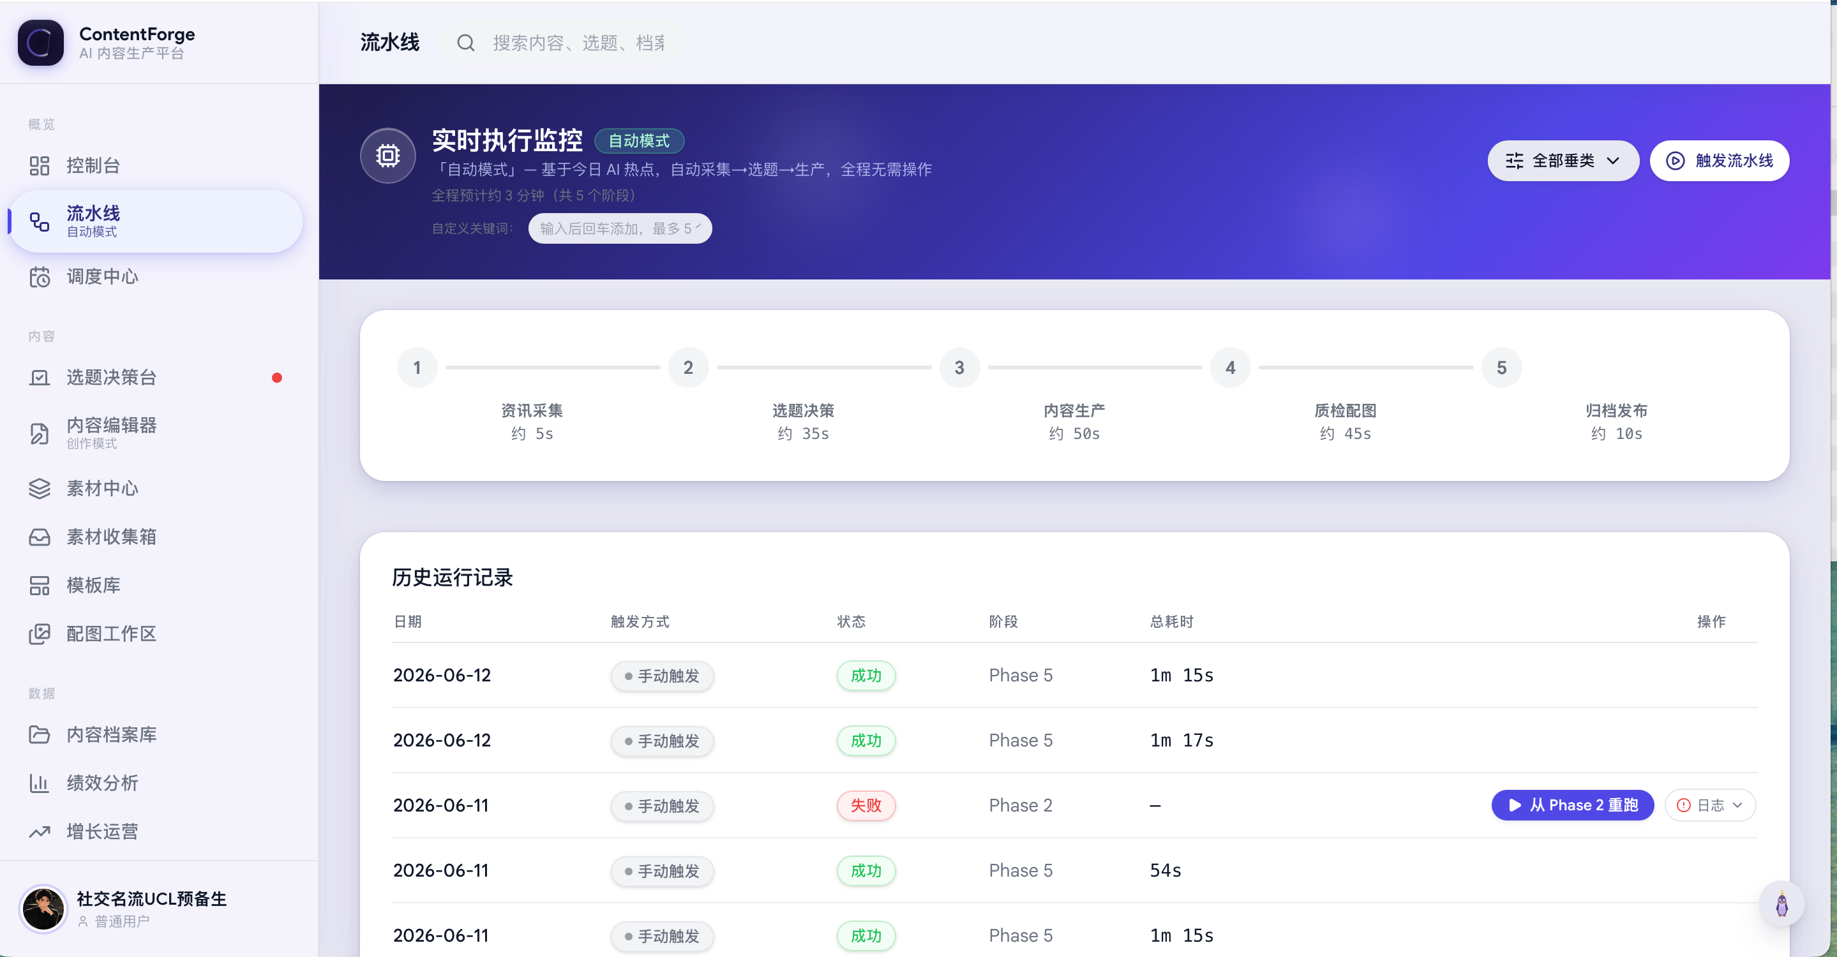
Task: Click step 4 质检配图 circle
Action: click(x=1230, y=367)
